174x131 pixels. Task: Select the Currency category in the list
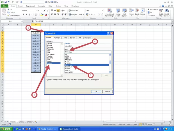pyautogui.click(x=50, y=47)
